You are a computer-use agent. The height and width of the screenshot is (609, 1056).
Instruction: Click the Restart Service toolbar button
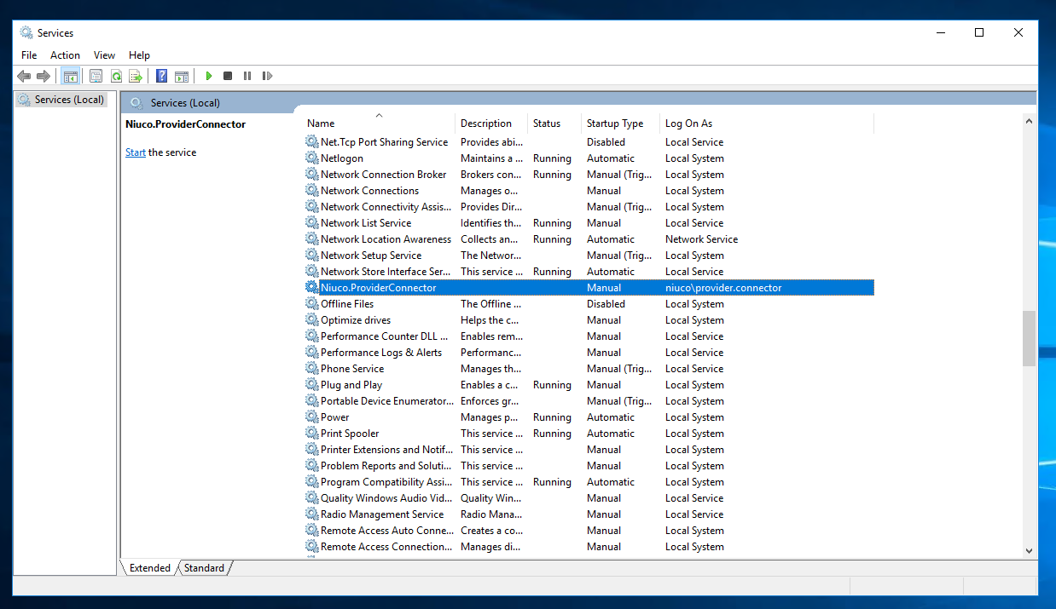click(267, 76)
